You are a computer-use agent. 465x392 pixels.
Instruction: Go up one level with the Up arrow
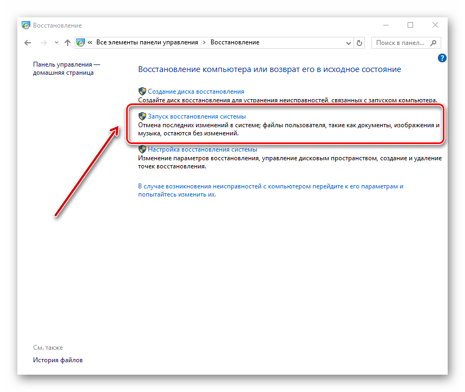pos(67,42)
